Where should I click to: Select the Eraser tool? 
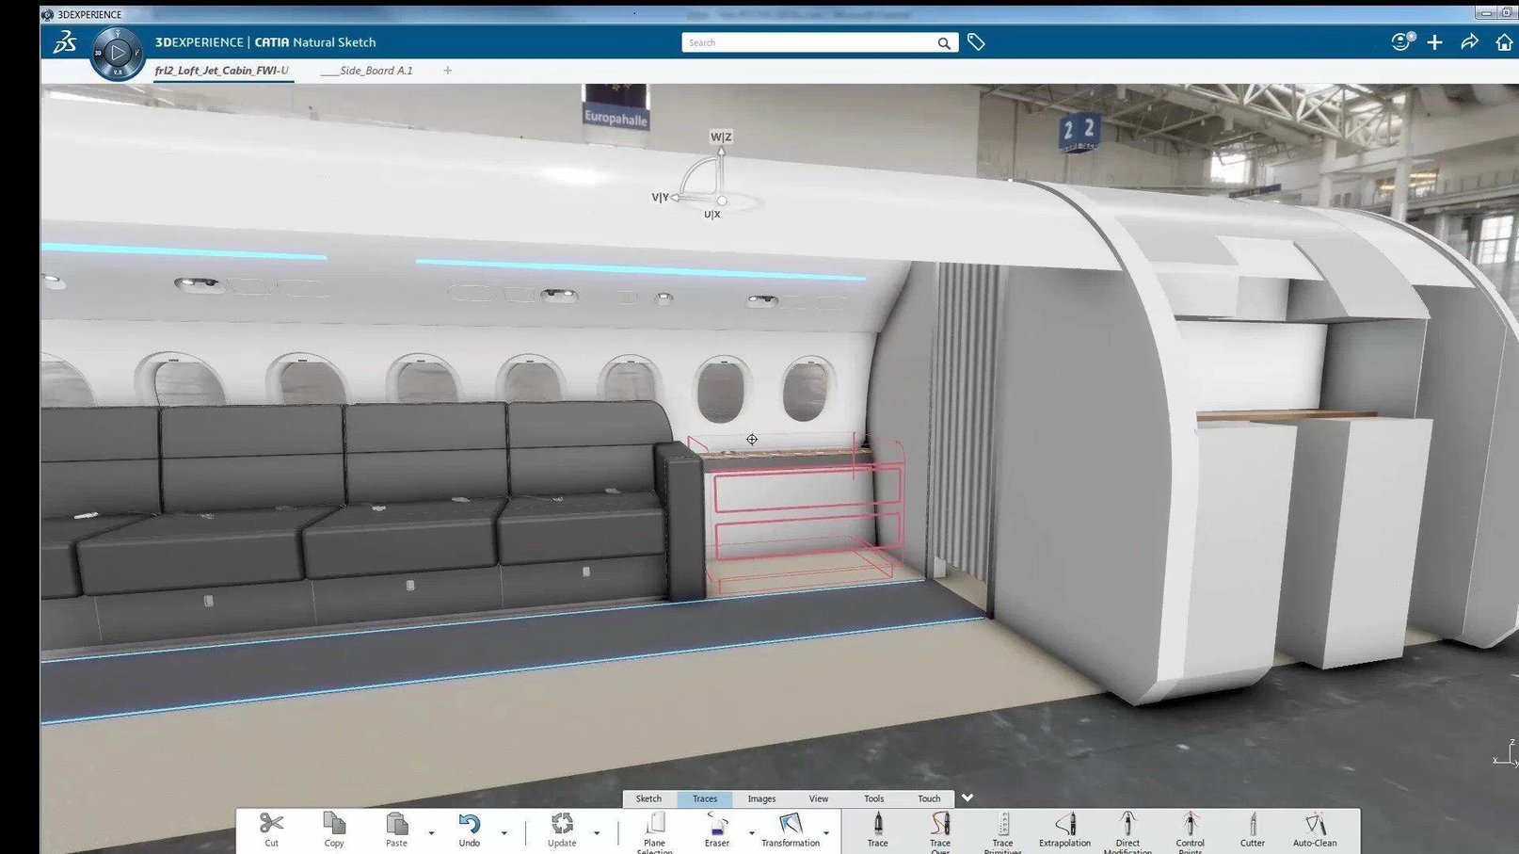click(716, 830)
